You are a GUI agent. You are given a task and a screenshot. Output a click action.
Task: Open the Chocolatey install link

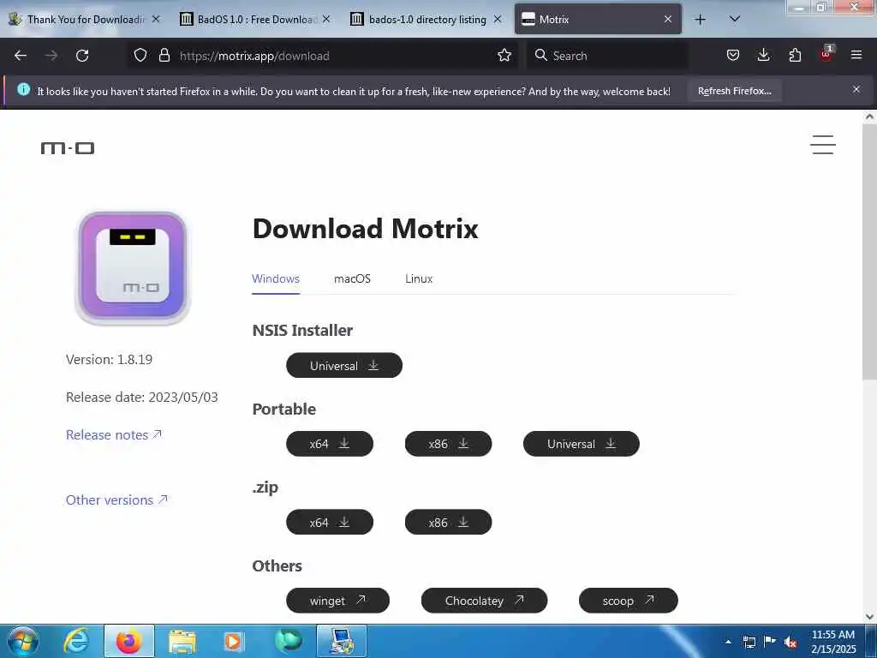(x=485, y=601)
